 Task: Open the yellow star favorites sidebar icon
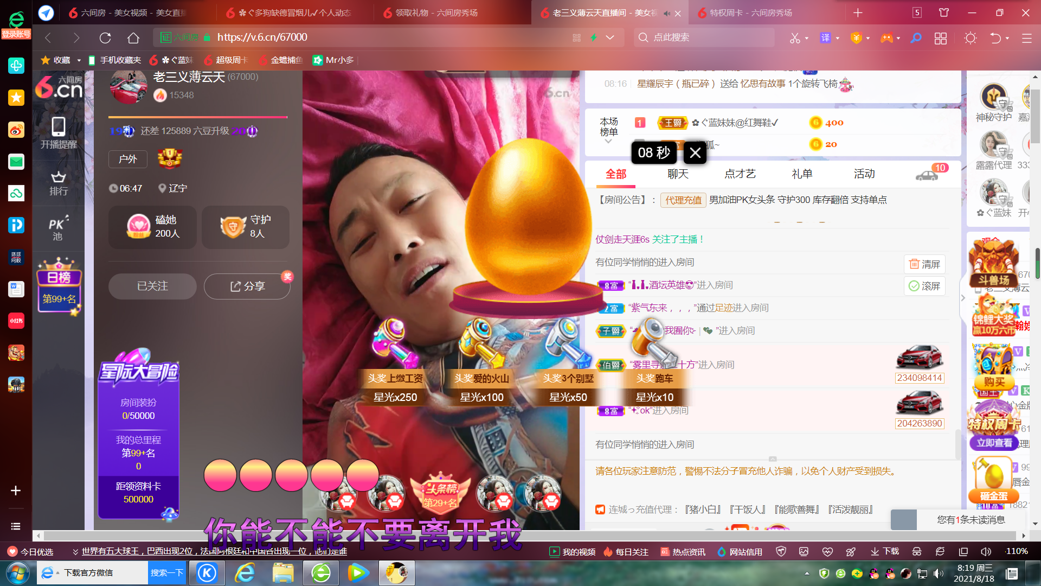click(x=16, y=98)
